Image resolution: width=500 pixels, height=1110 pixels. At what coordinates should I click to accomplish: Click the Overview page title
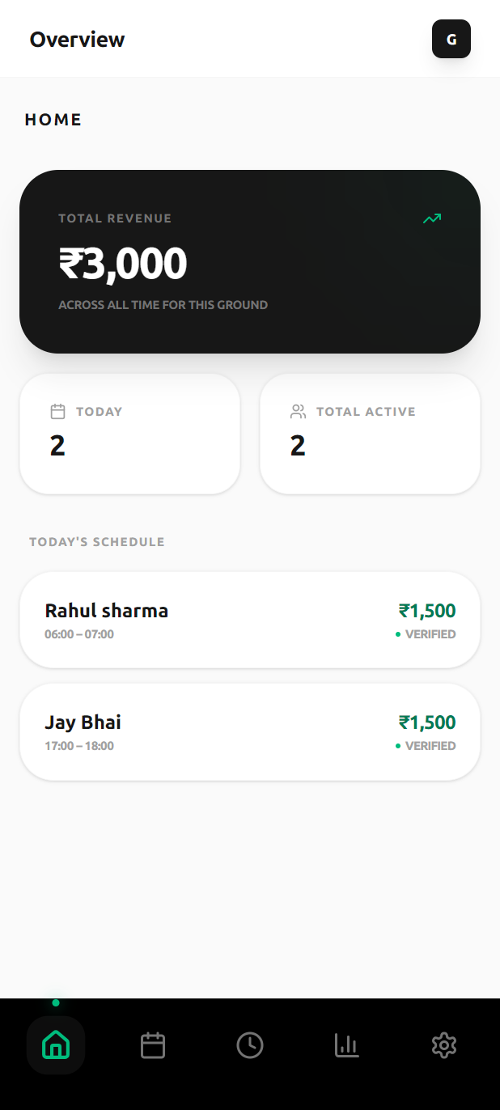(77, 39)
